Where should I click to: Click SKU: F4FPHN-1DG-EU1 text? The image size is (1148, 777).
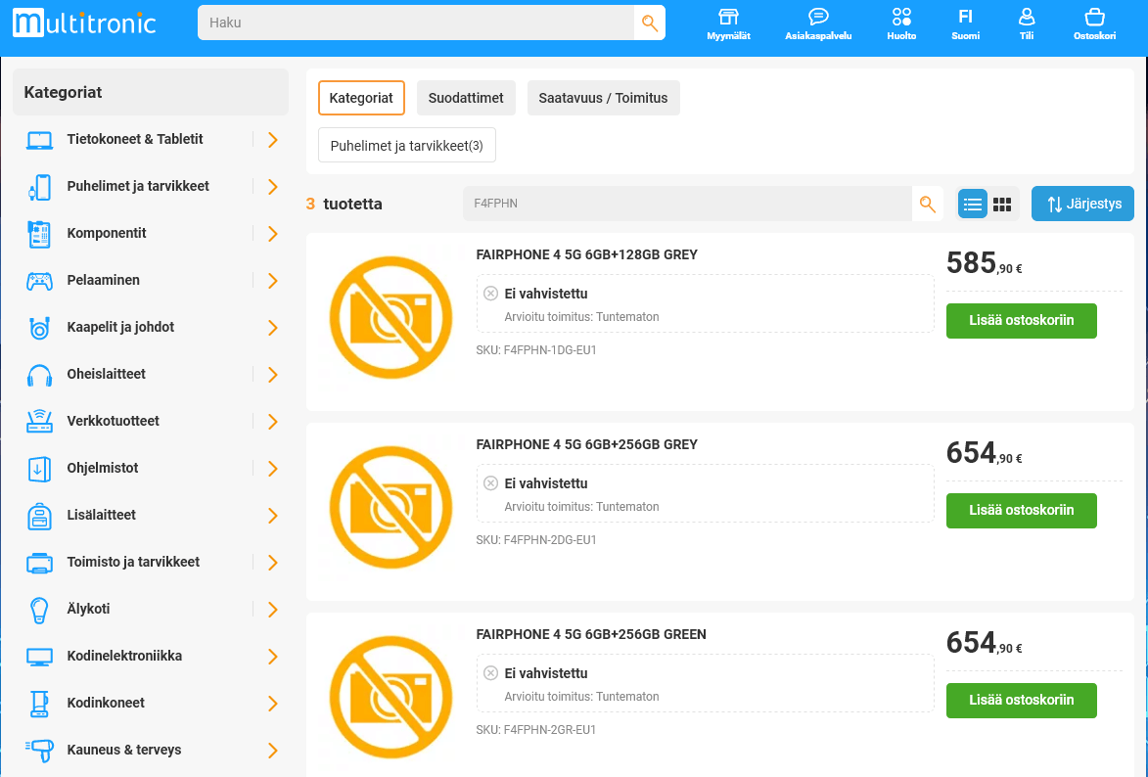[x=536, y=350]
